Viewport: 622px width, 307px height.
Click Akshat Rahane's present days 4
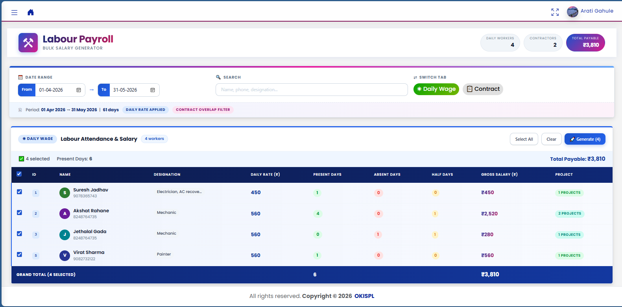point(317,214)
